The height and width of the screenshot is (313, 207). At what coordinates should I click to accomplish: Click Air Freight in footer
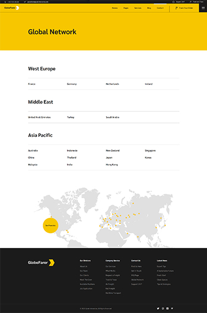point(110,284)
